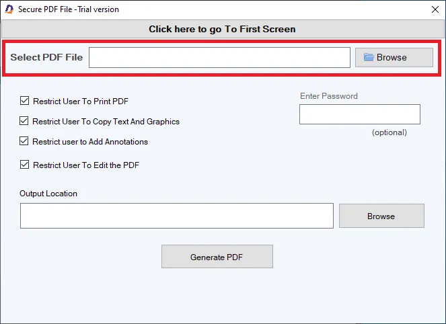
Task: Click the app logo icon in title bar
Action: [9, 9]
